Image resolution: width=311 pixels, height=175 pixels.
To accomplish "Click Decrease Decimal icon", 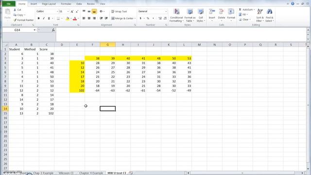I will click(165, 18).
